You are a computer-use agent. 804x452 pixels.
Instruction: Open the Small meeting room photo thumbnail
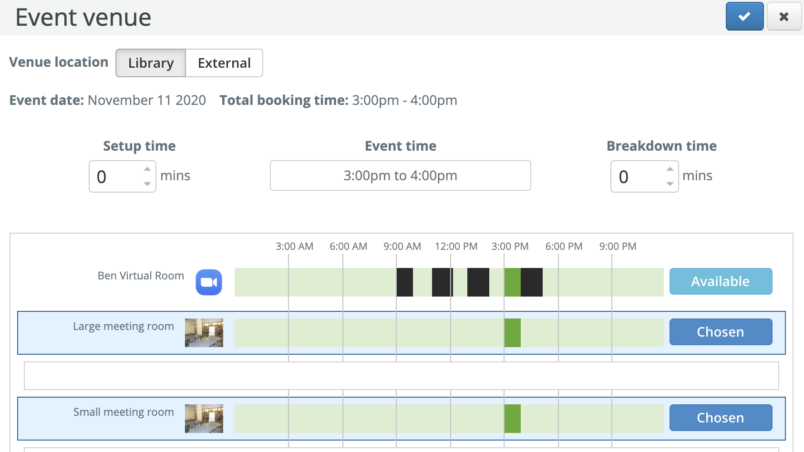coord(204,419)
